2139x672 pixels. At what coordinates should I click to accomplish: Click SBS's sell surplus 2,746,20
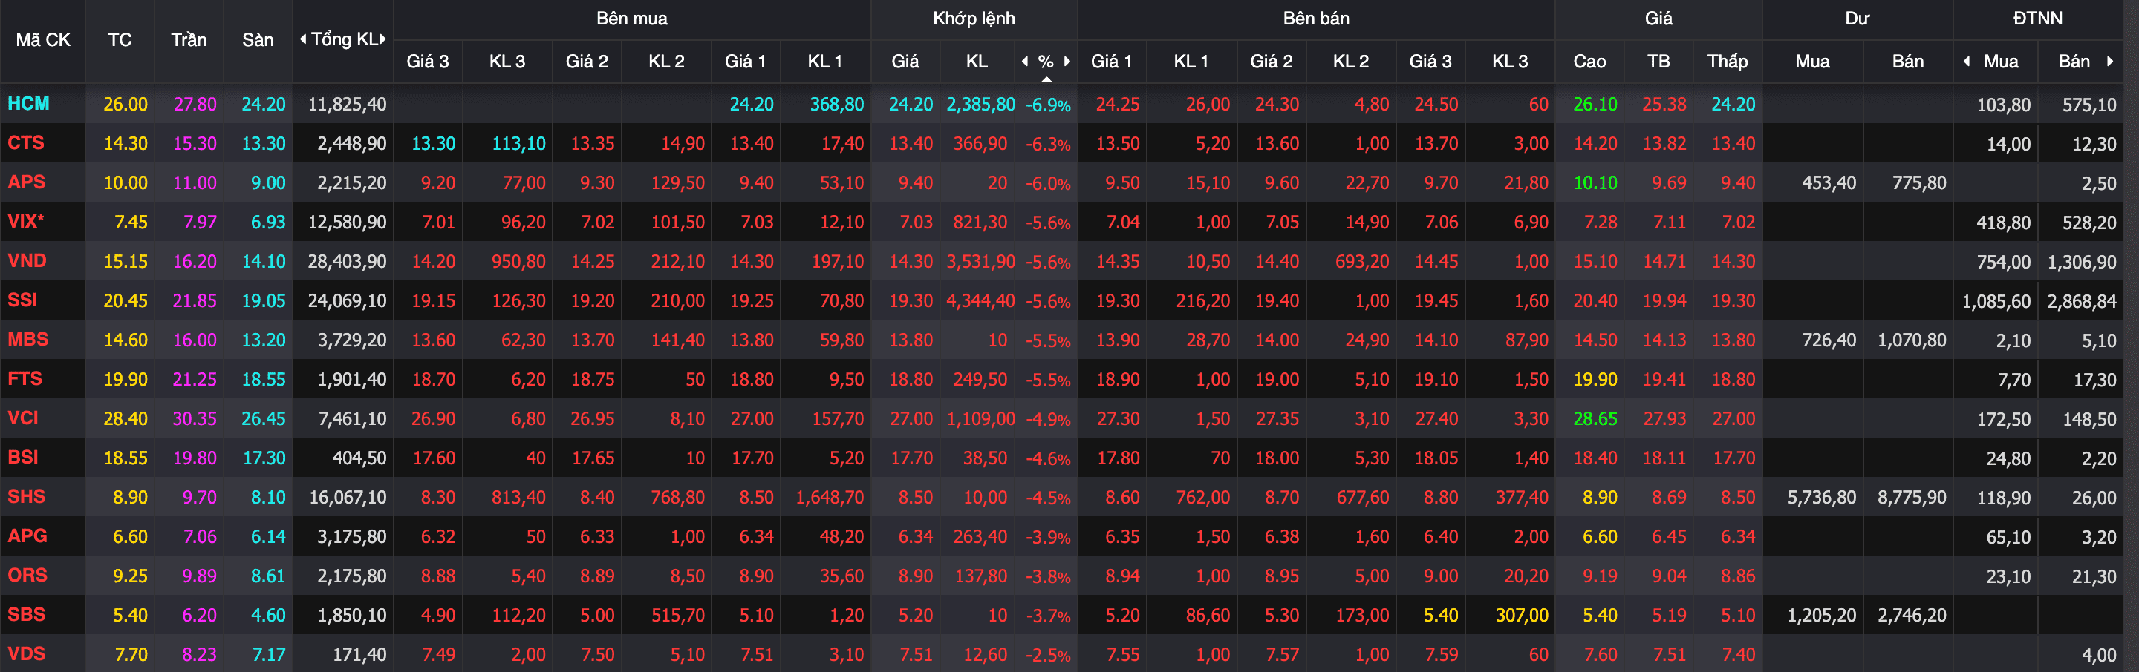point(1912,616)
